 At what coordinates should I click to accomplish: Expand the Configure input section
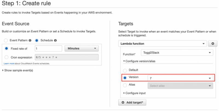tap(134, 93)
